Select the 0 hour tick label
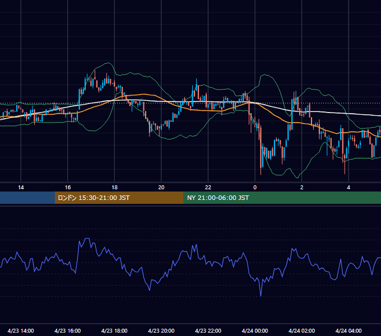381x336 pixels. coord(255,188)
